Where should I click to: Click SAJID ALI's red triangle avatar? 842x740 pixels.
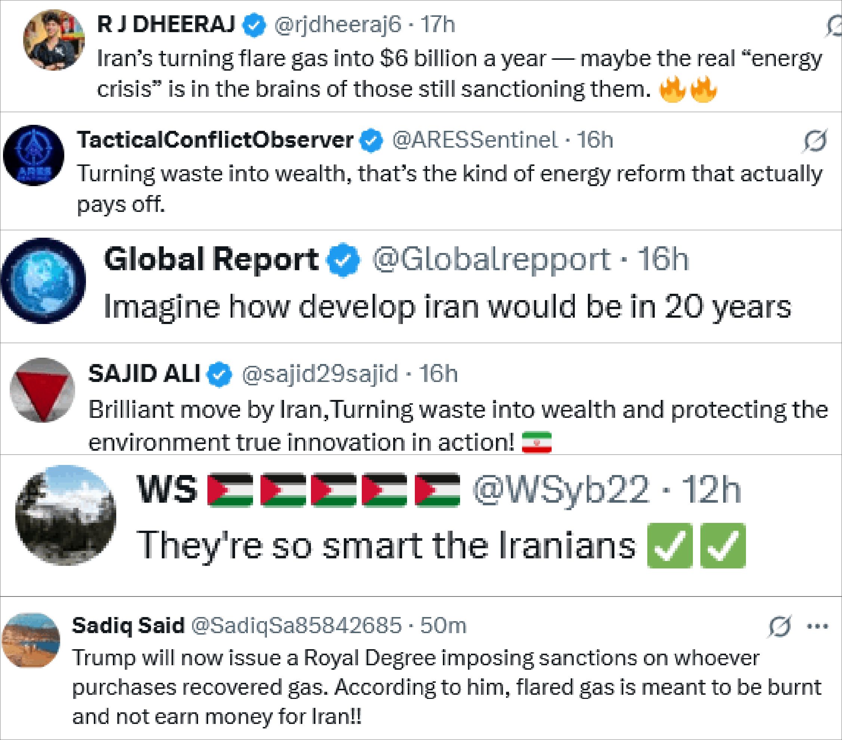(43, 390)
